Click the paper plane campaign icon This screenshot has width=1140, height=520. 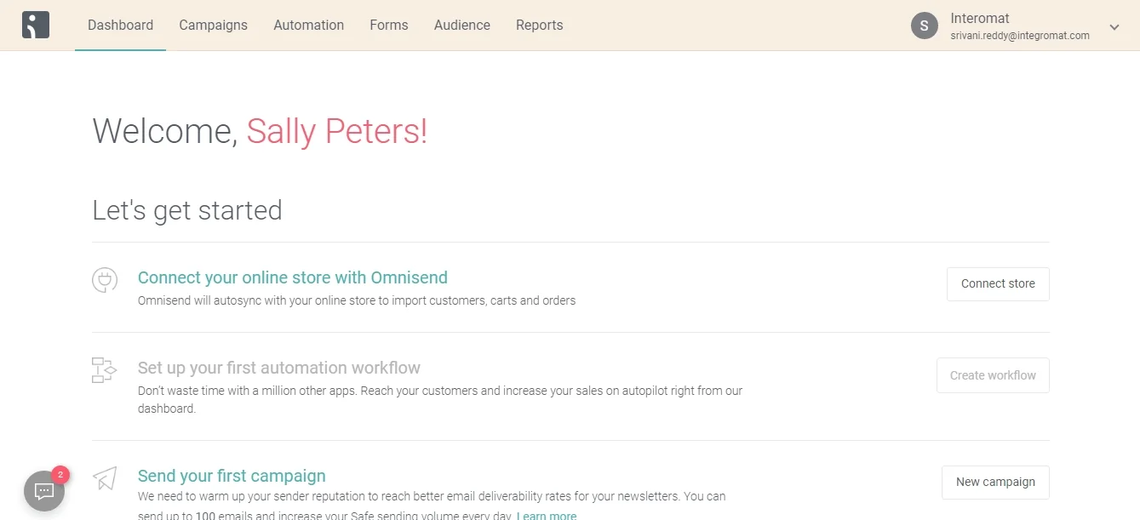105,478
